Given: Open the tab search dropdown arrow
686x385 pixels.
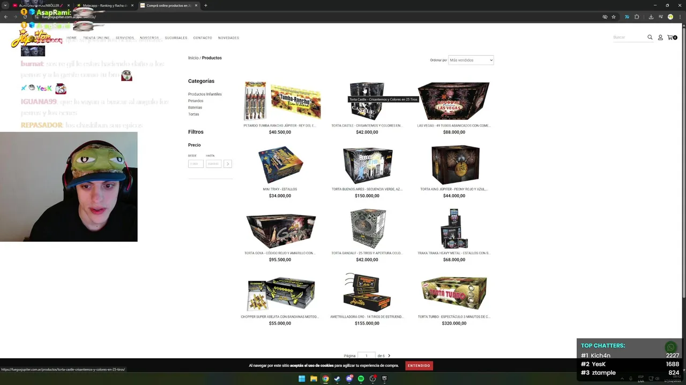Looking at the screenshot, I should tap(6, 5).
